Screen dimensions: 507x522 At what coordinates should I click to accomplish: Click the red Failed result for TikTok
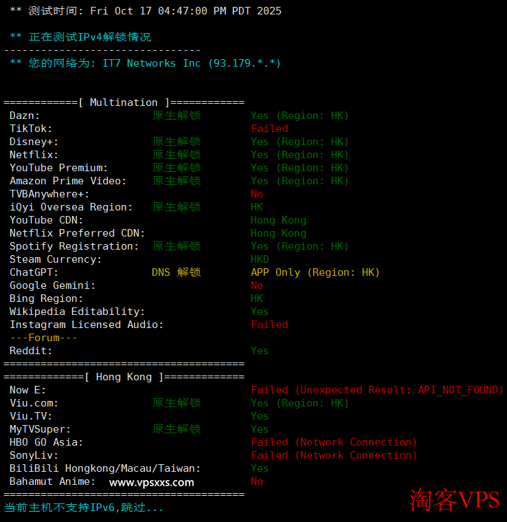(x=269, y=129)
